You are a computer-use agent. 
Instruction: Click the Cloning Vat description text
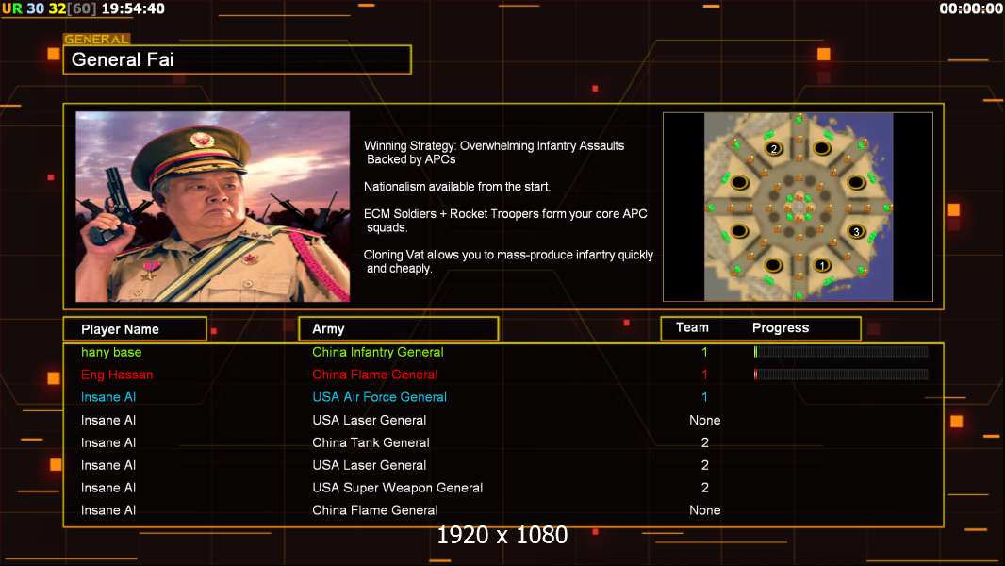(x=508, y=261)
